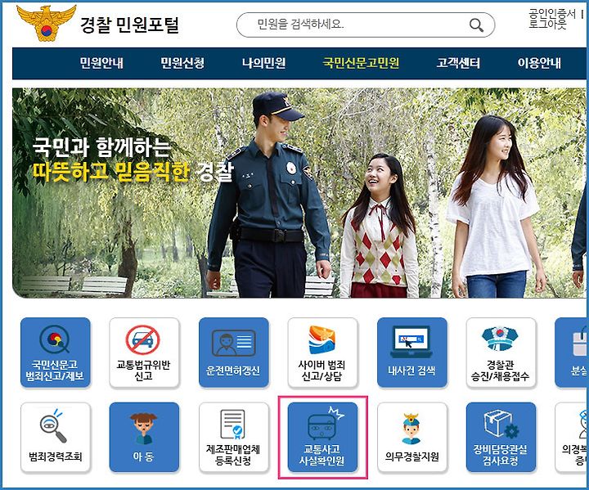This screenshot has width=589, height=490.
Task: Click 공인인증서 로그아웃 link
Action: pyautogui.click(x=552, y=19)
